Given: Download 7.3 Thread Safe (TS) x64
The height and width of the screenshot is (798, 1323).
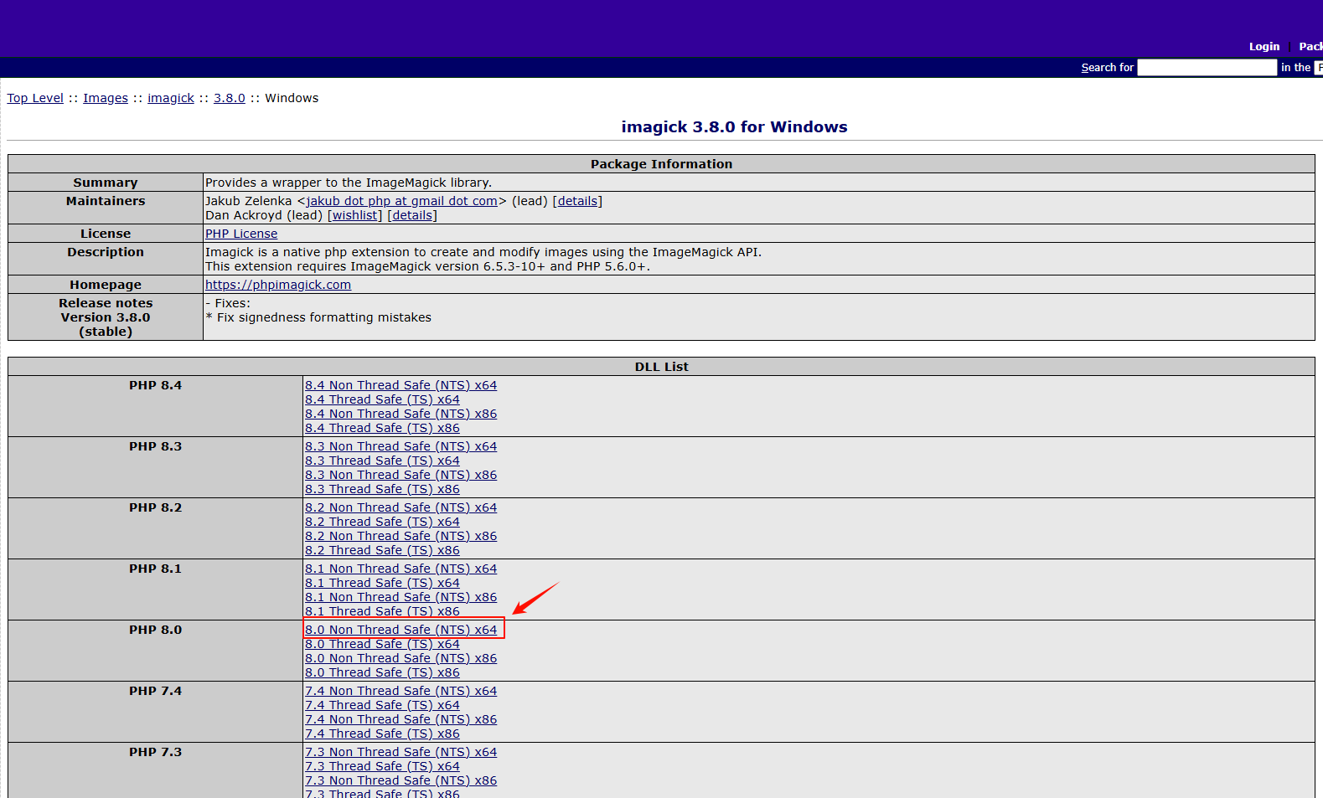Looking at the screenshot, I should tap(382, 766).
